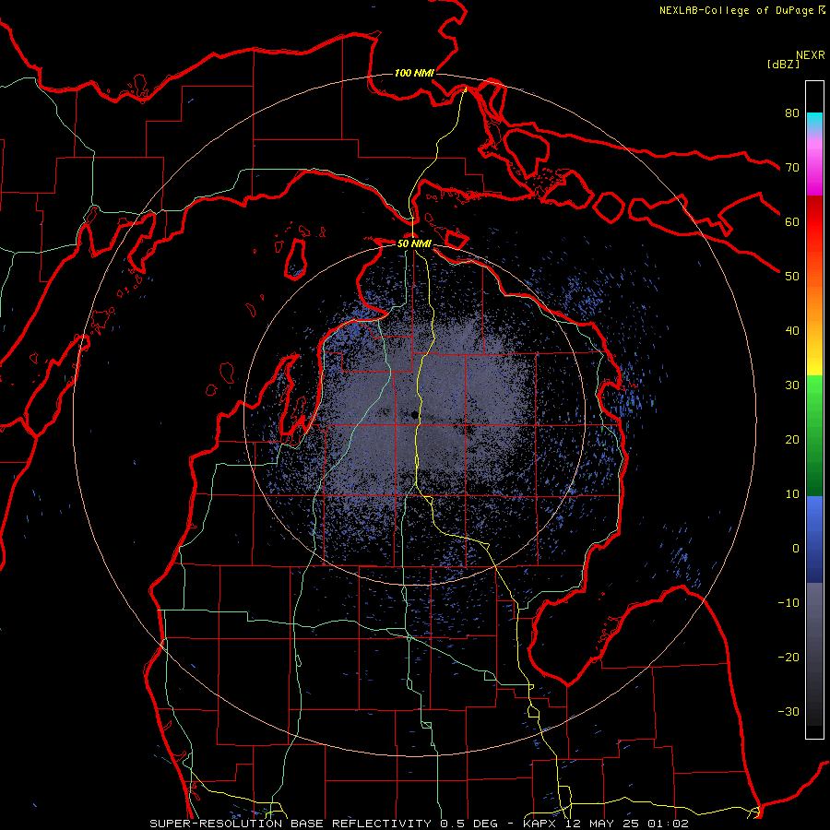Click the -20 dBZ scale value
The height and width of the screenshot is (830, 830).
point(788,657)
